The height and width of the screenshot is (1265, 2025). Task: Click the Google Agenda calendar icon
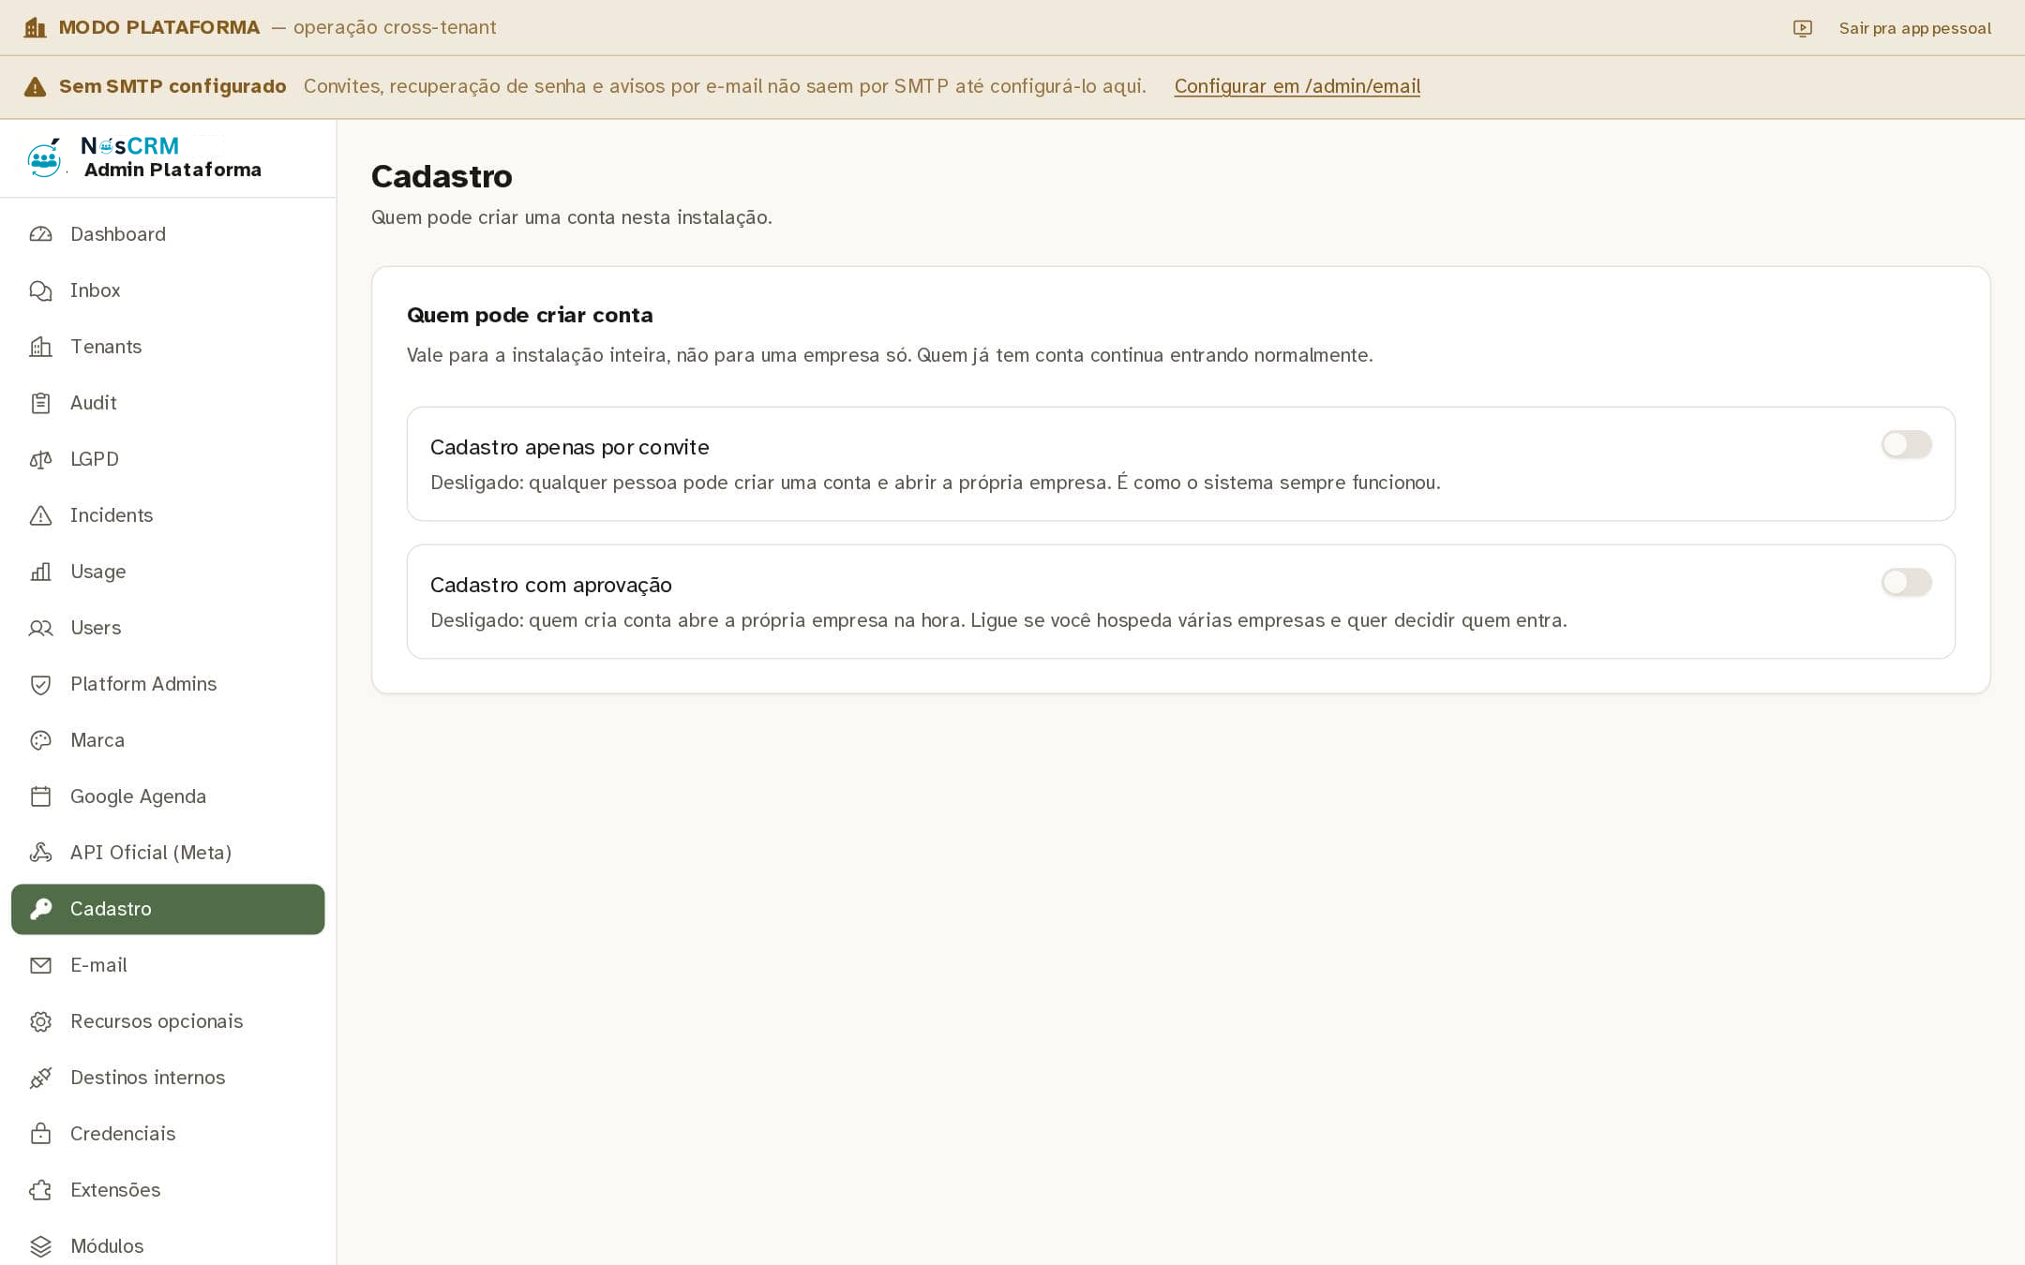tap(40, 796)
